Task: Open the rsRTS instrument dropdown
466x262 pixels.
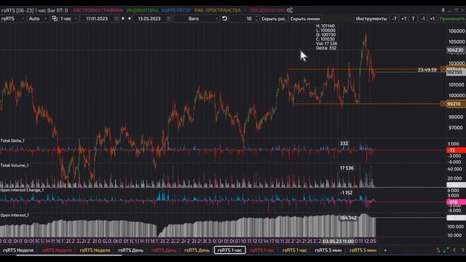Action: click(x=12, y=18)
